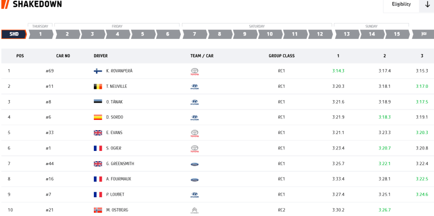
Task: Click car number #16 in Fourmaux's row
Action: click(x=49, y=179)
